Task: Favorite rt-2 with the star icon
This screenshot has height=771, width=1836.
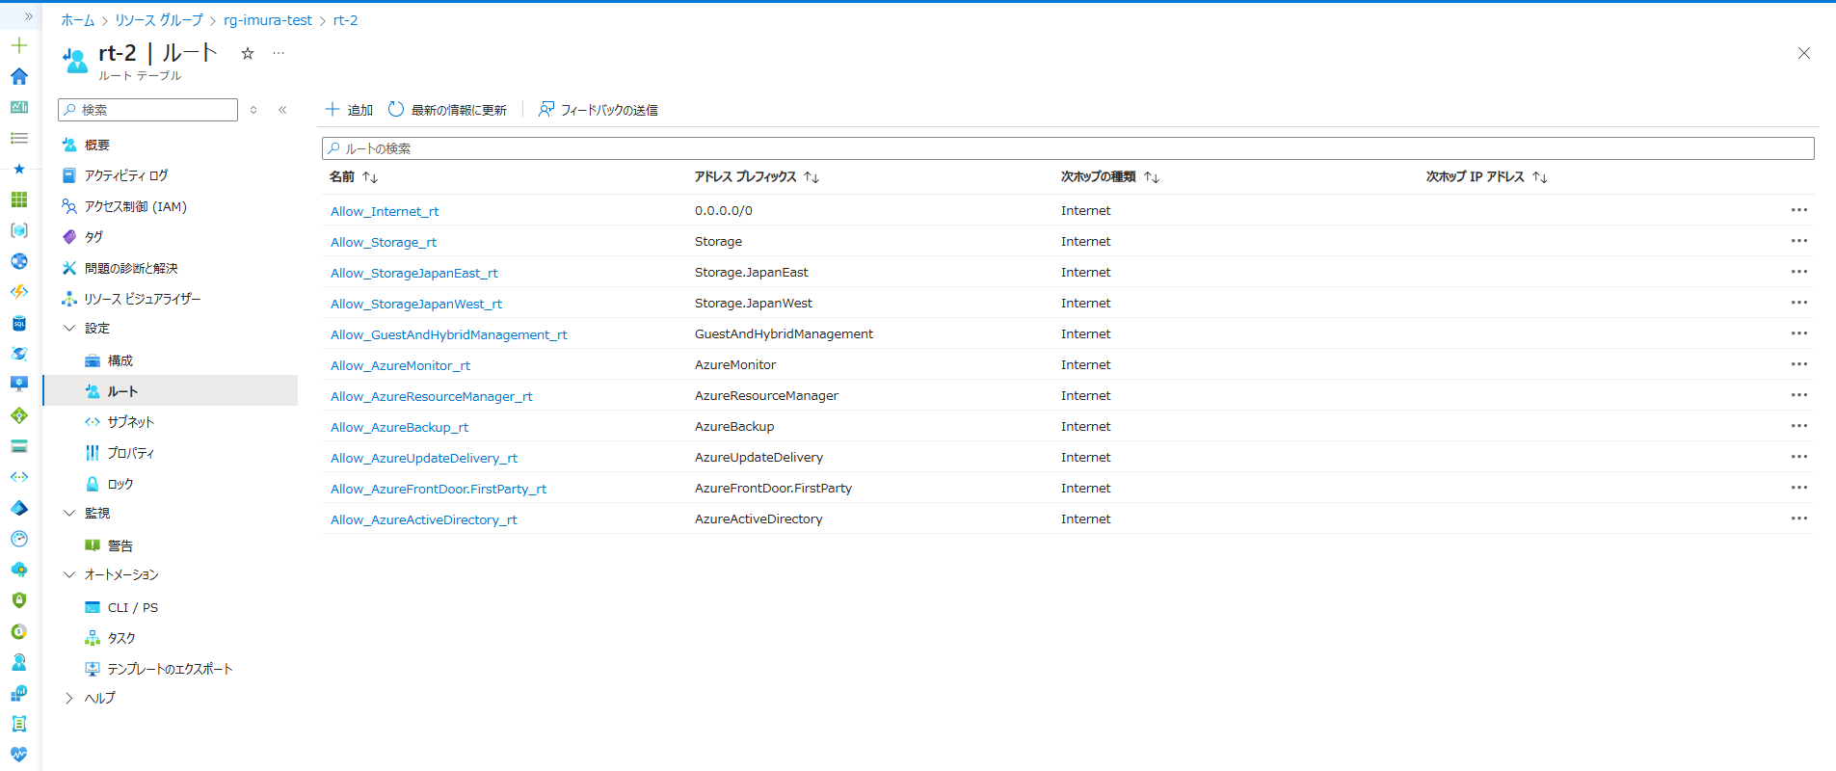Action: click(x=248, y=53)
